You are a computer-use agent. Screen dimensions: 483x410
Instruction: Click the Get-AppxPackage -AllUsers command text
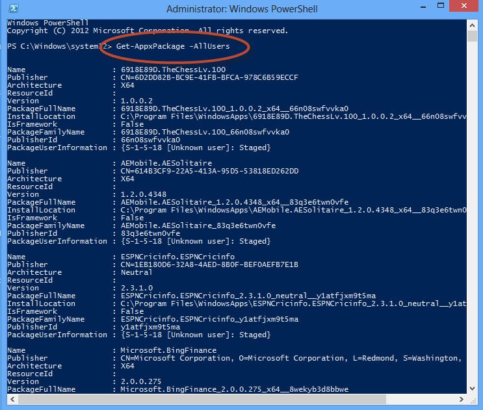point(173,47)
